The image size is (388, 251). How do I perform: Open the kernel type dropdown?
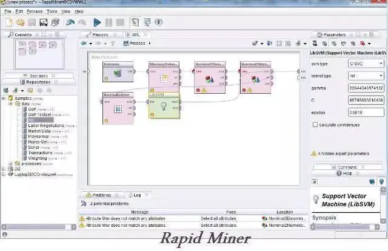366,76
